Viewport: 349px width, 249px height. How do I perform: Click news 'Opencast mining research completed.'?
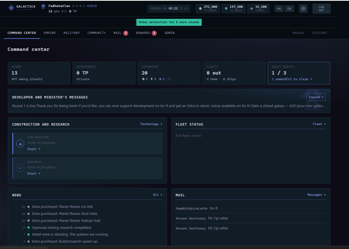(x=62, y=228)
